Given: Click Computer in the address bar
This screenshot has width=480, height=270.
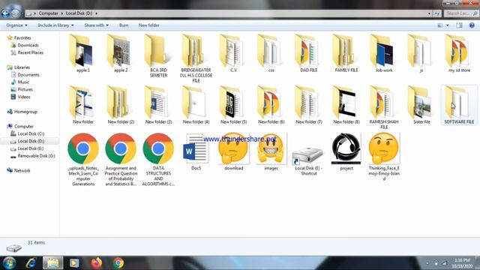Looking at the screenshot, I should [x=48, y=13].
